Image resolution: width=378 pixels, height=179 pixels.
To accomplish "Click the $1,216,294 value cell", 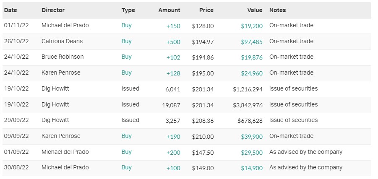I will coord(248,89).
